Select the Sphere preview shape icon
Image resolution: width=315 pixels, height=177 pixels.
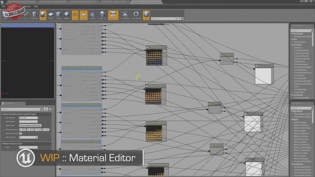pos(43,15)
